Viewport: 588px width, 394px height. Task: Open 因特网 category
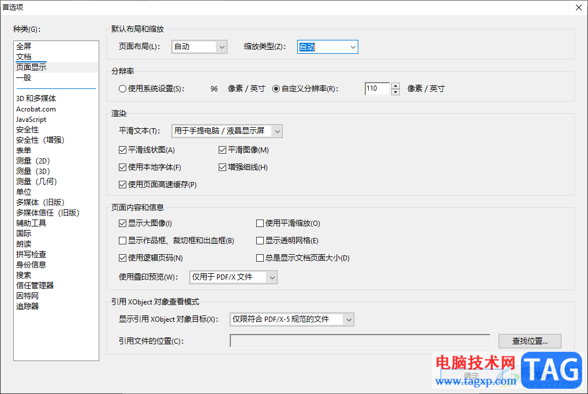coord(27,296)
